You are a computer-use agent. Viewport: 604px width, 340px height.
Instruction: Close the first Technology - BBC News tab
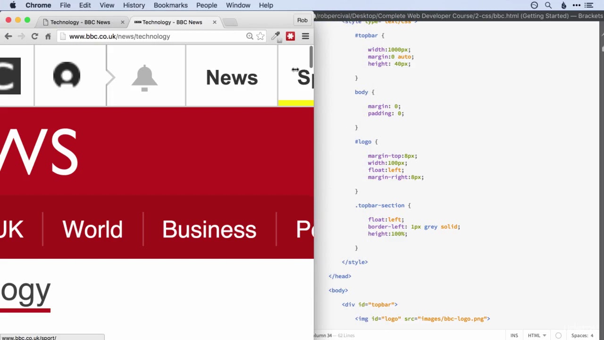122,22
